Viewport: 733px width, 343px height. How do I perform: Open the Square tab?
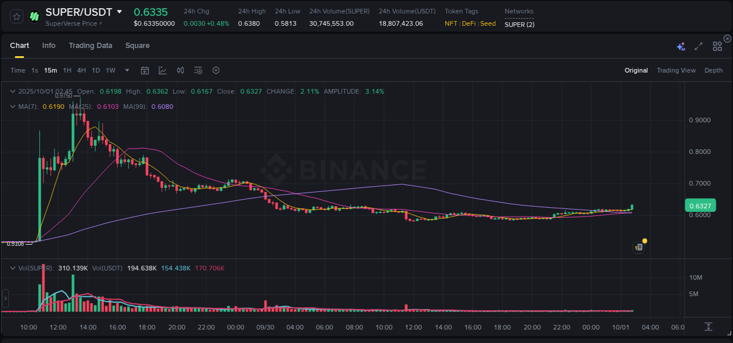(137, 46)
